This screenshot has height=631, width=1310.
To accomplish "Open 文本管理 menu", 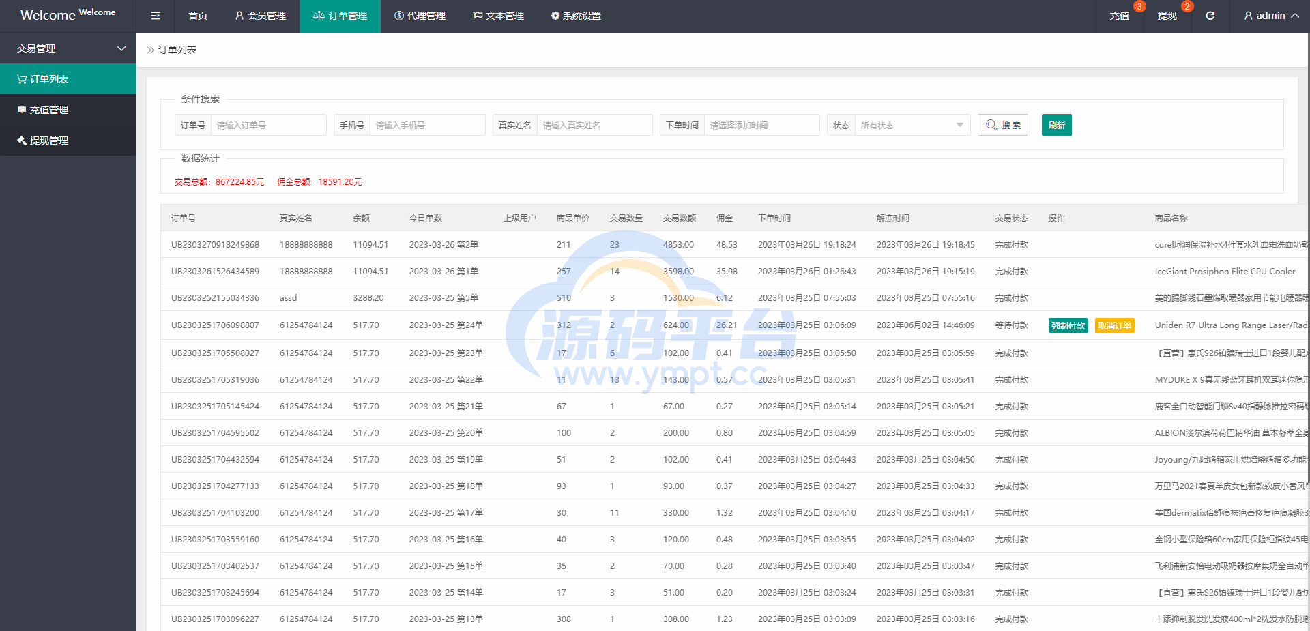I will coord(498,16).
